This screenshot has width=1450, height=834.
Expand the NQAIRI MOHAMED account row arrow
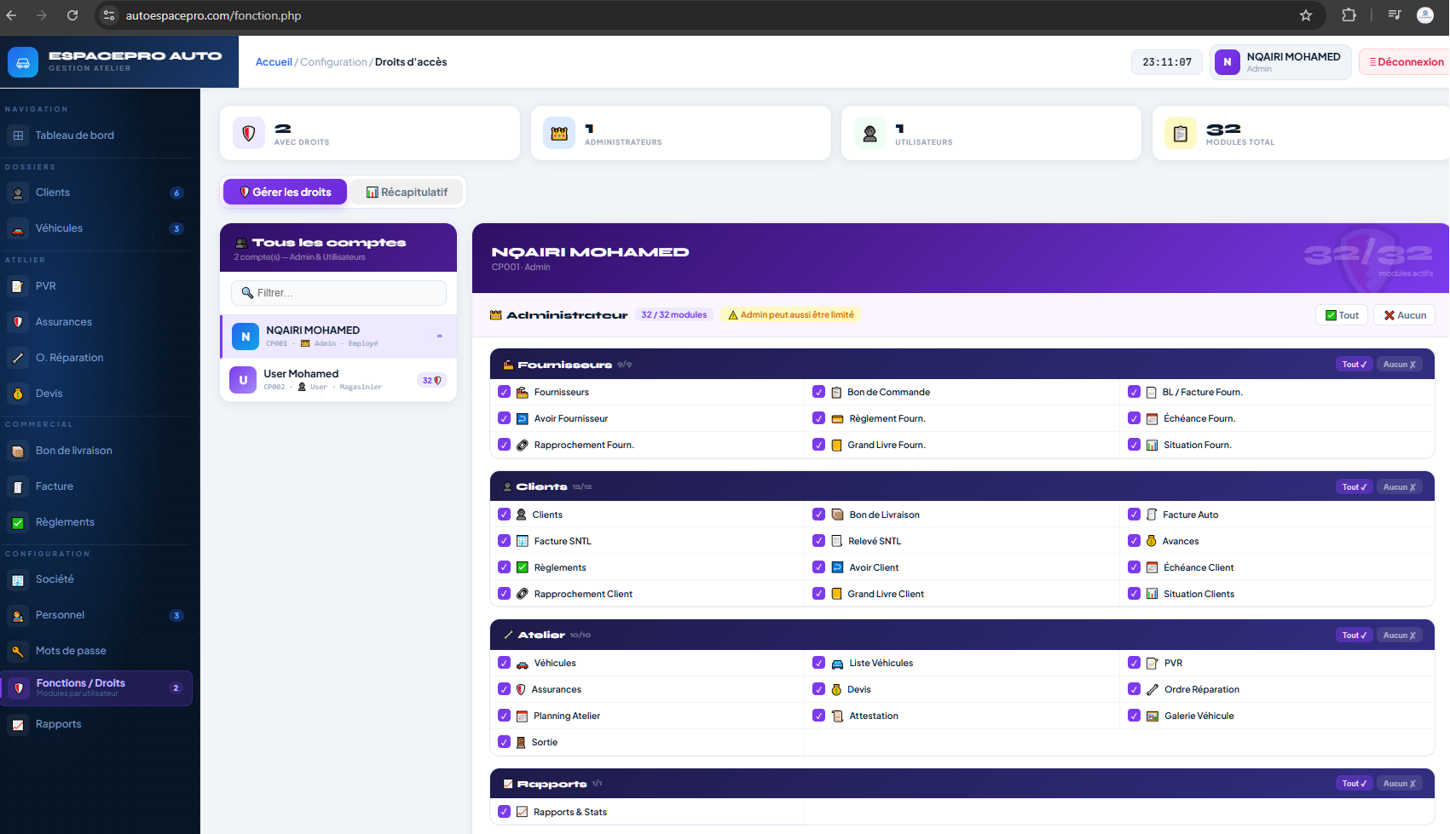[x=440, y=336]
